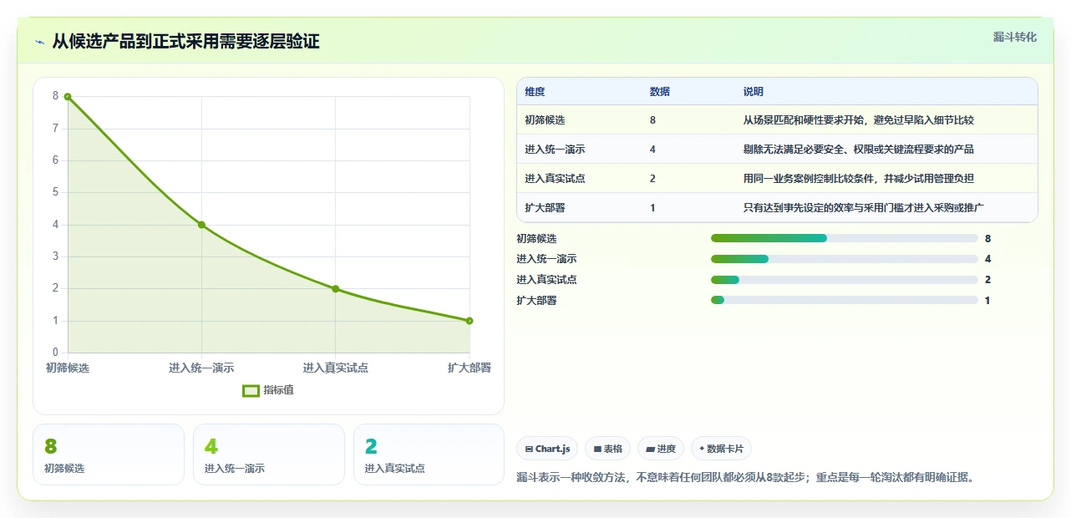The width and height of the screenshot is (1071, 518).
Task: Click the x-axis label 扩大部署 on chart
Action: (470, 368)
